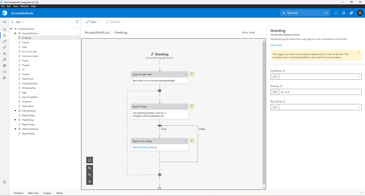Screen dimensions: 365x196
Task: Toggle canvas comments visibility button
Action: pos(89,160)
